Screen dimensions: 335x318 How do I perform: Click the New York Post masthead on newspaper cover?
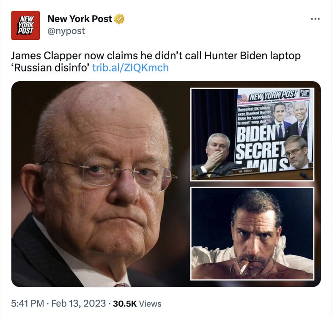273,95
